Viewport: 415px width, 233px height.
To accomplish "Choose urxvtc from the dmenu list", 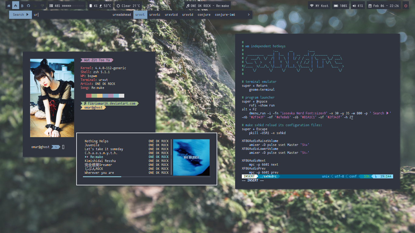I will coord(155,15).
